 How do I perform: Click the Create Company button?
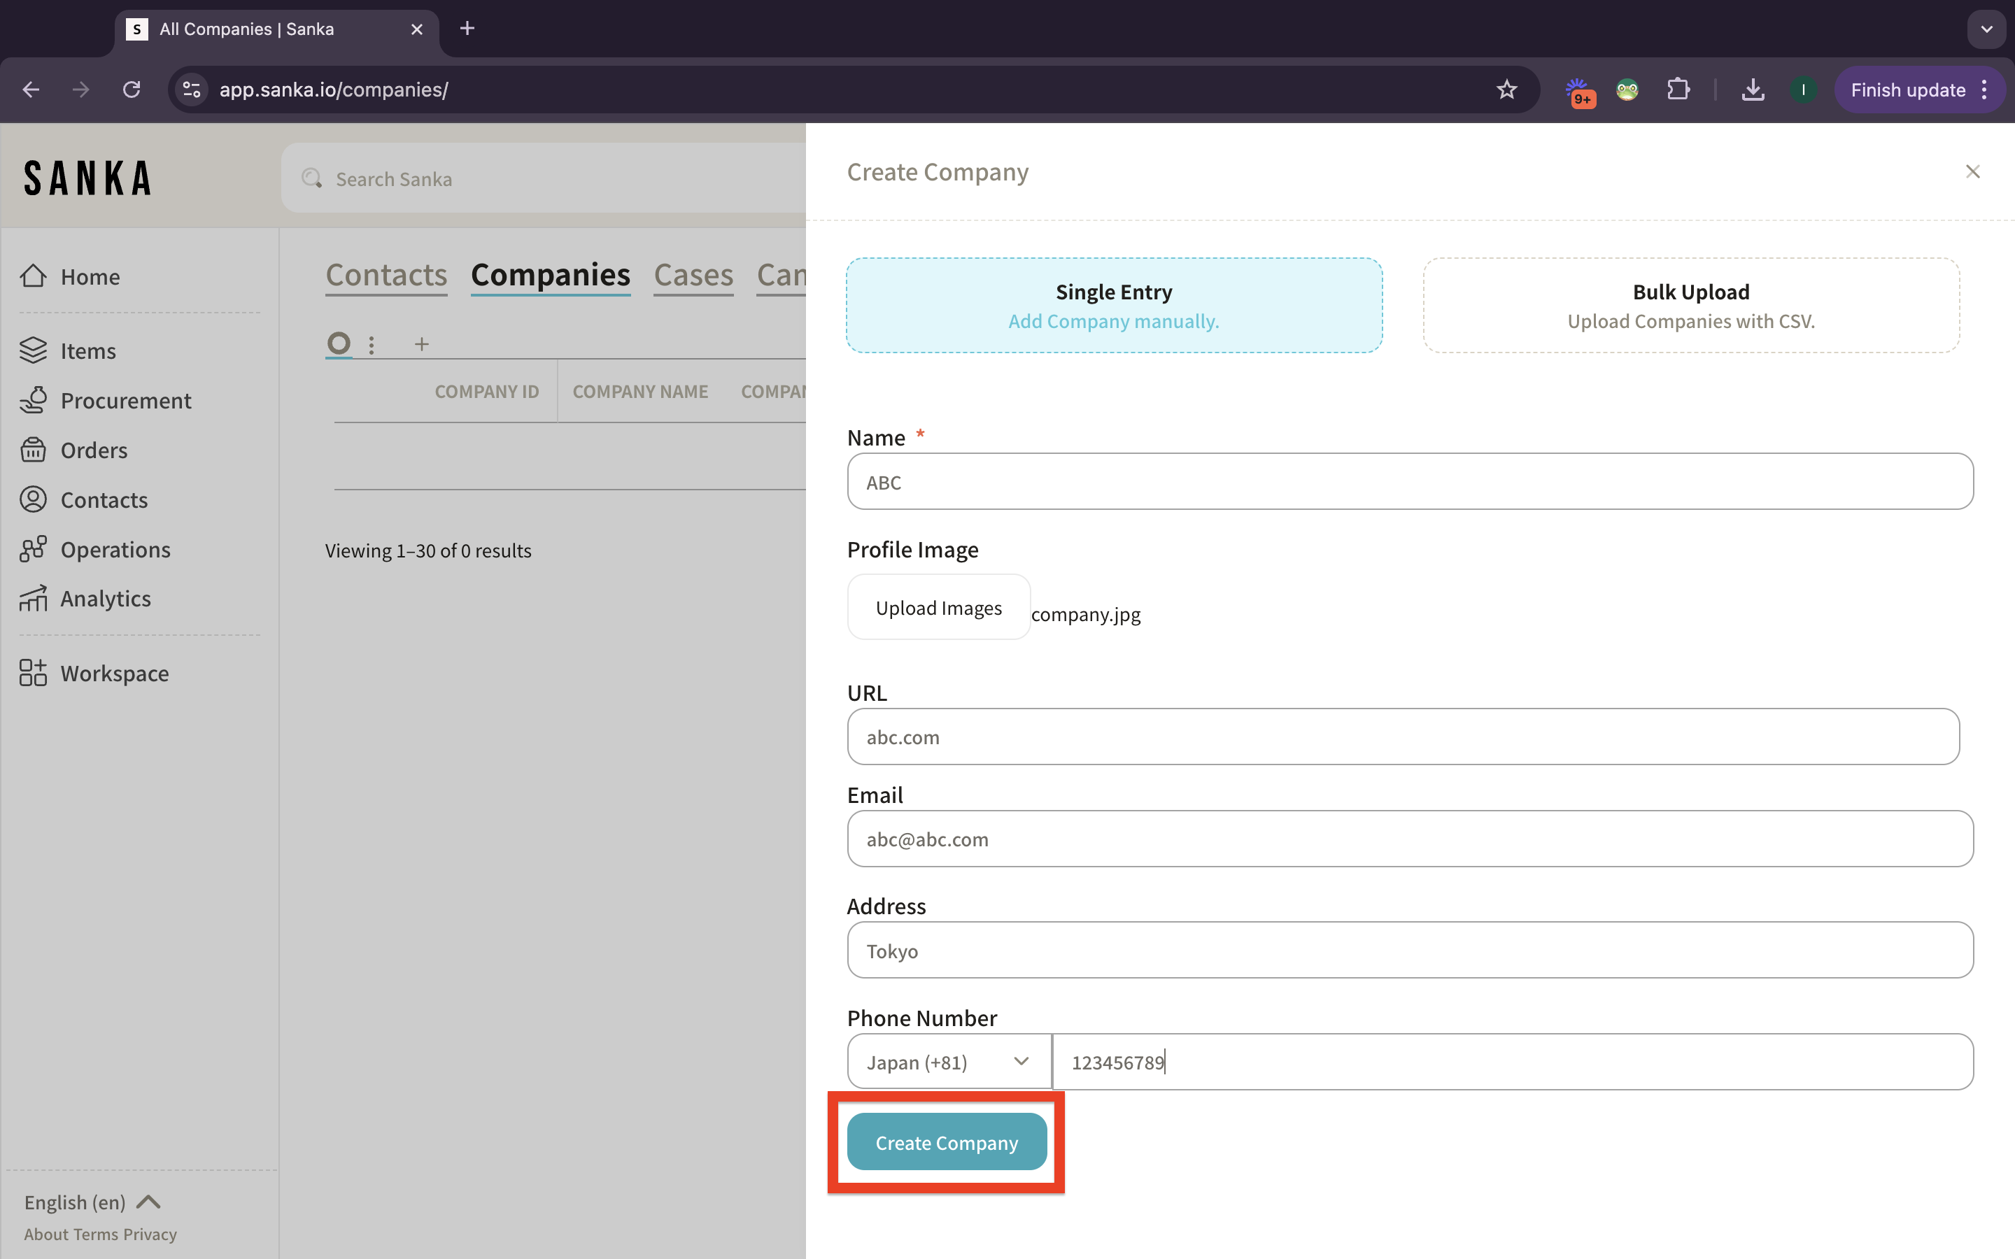pos(947,1142)
